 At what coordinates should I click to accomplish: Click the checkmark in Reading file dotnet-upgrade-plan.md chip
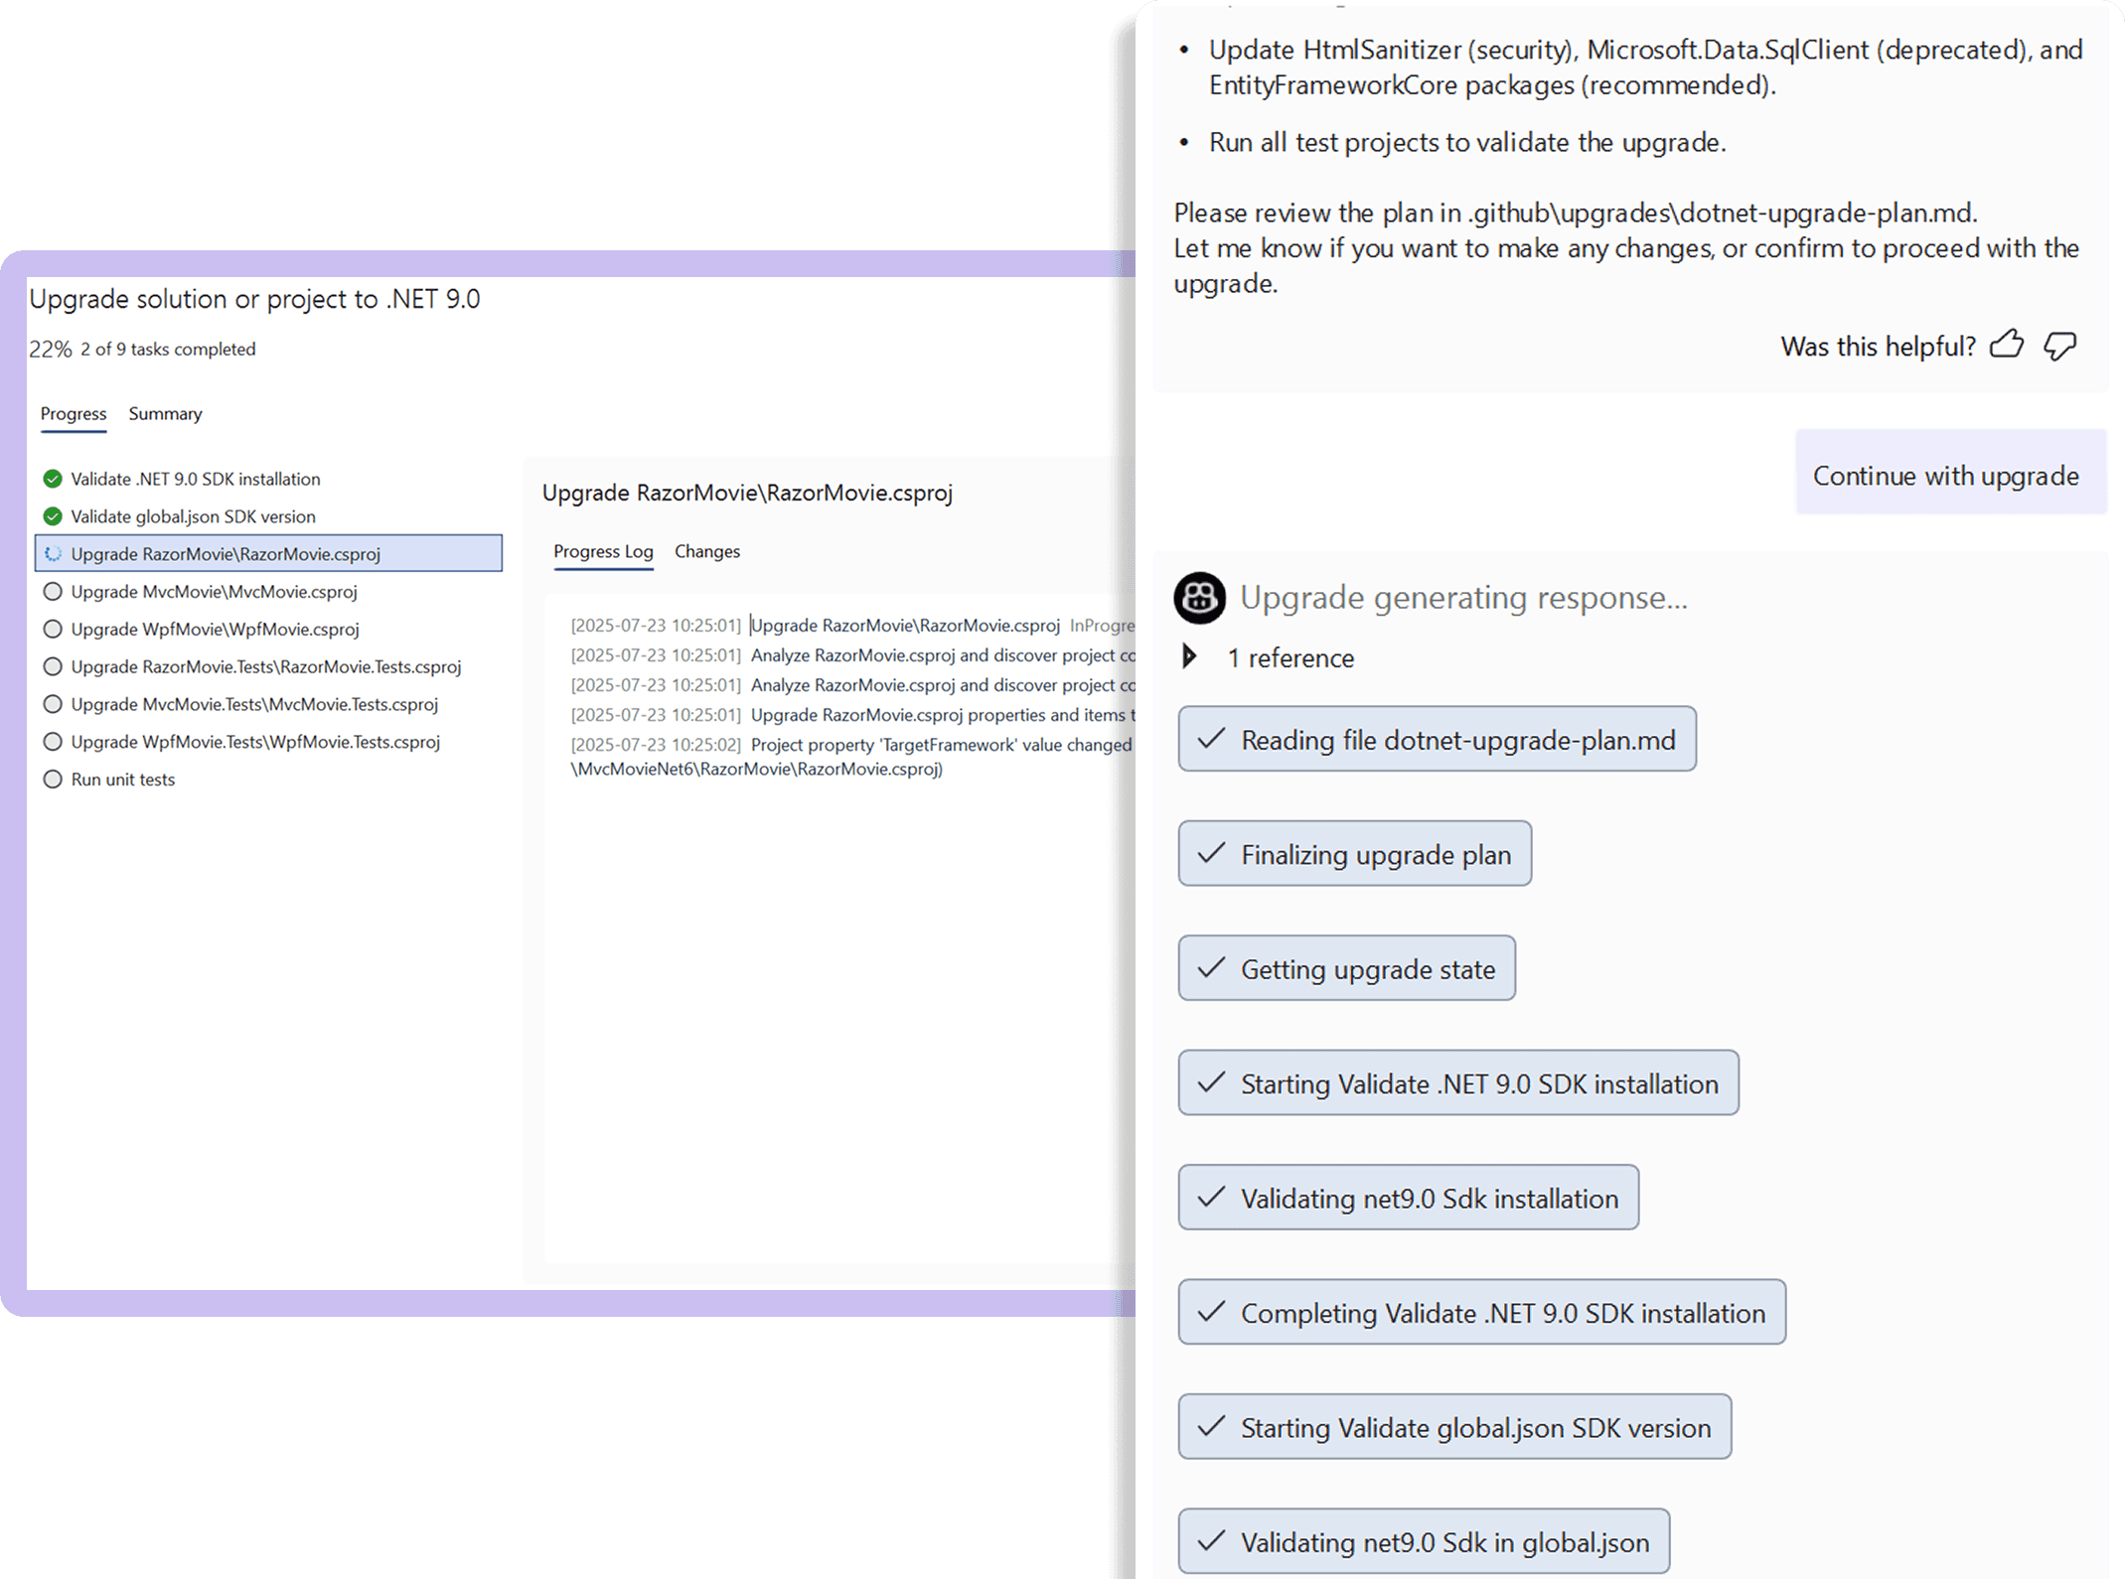[1213, 739]
